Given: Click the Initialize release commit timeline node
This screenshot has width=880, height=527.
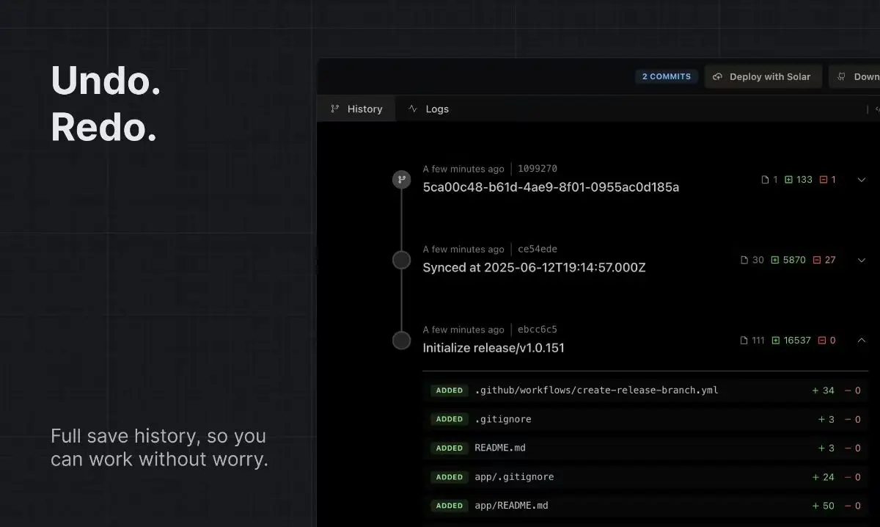Looking at the screenshot, I should coord(401,341).
